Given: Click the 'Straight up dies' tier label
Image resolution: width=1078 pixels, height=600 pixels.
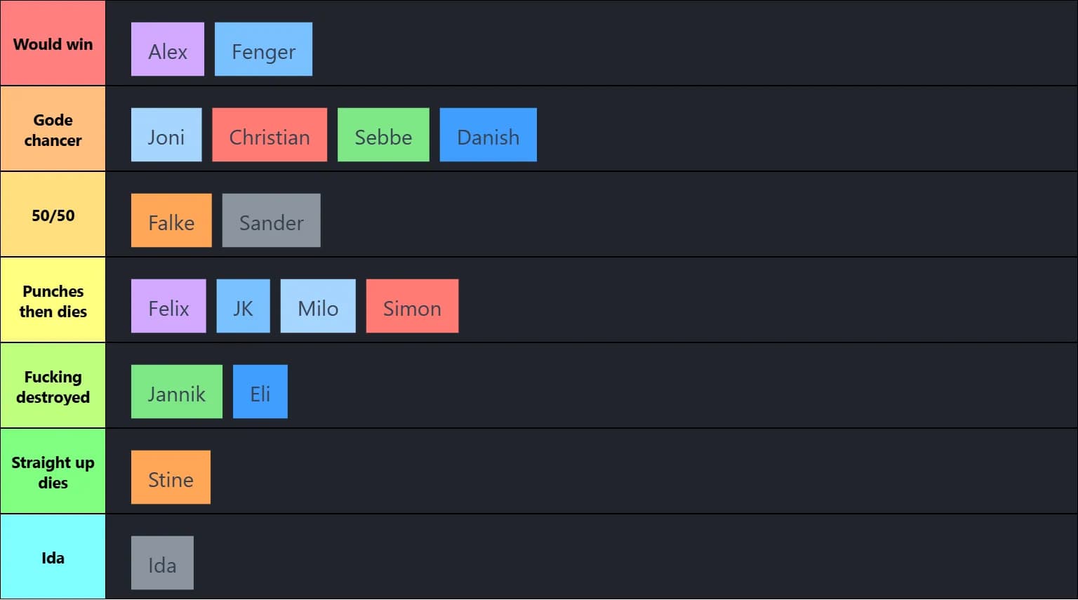Looking at the screenshot, I should [53, 472].
